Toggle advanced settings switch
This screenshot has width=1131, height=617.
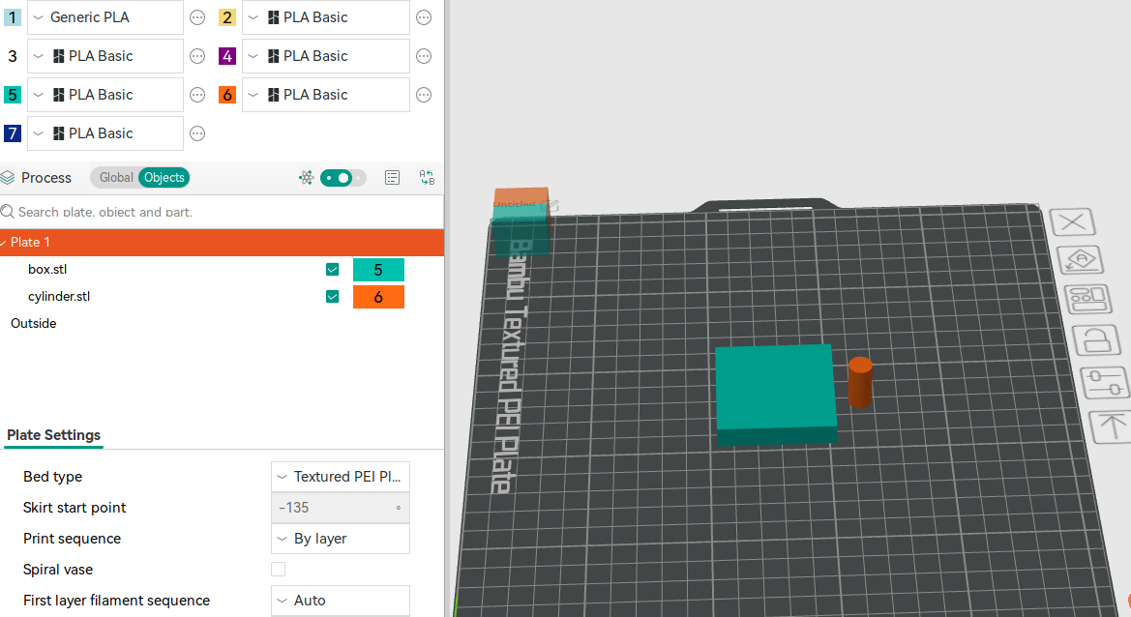click(x=342, y=177)
